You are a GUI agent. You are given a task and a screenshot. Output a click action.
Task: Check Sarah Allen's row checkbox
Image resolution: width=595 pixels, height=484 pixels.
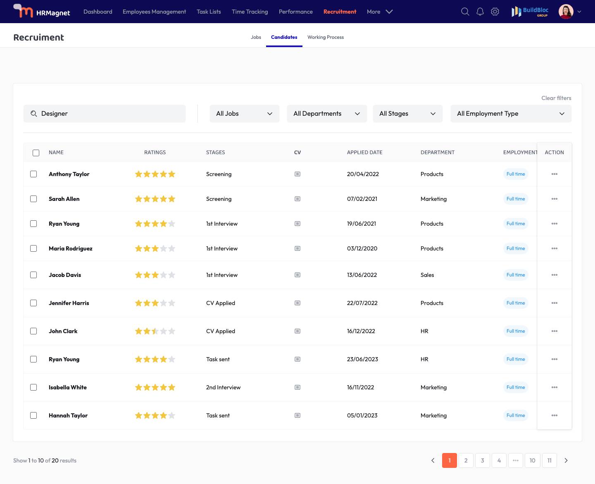[33, 199]
